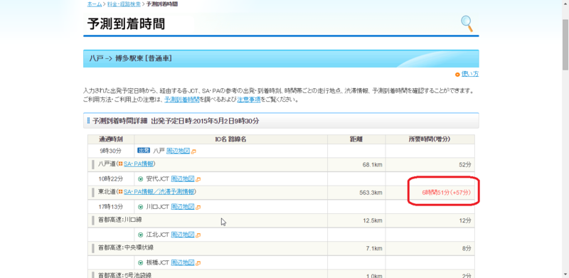Click the 所要時間(増分) column header

pyautogui.click(x=430, y=139)
